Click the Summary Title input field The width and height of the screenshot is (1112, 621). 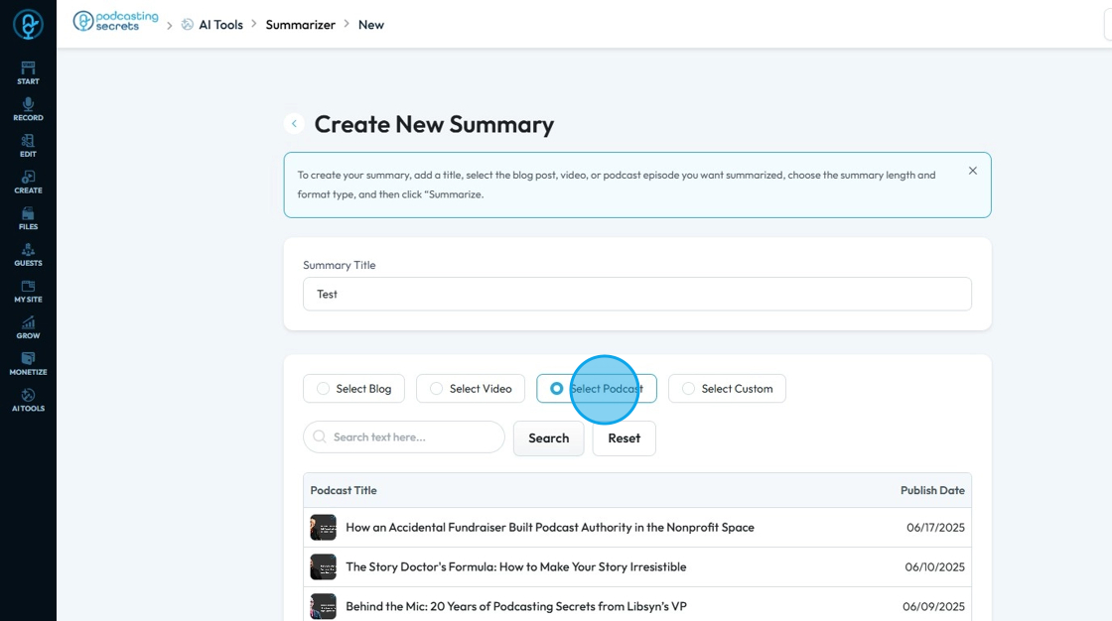click(636, 294)
